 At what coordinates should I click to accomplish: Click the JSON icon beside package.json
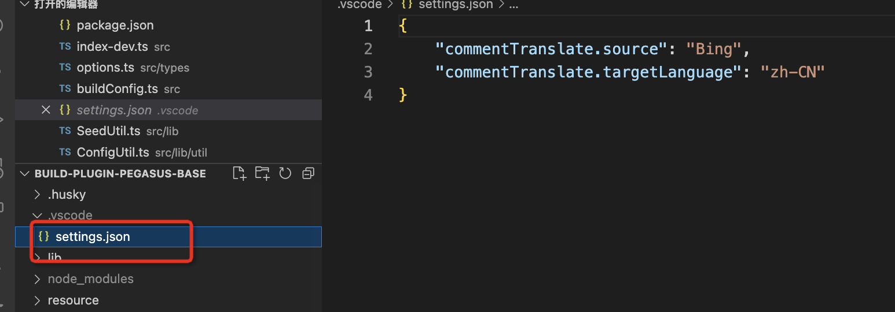[65, 25]
